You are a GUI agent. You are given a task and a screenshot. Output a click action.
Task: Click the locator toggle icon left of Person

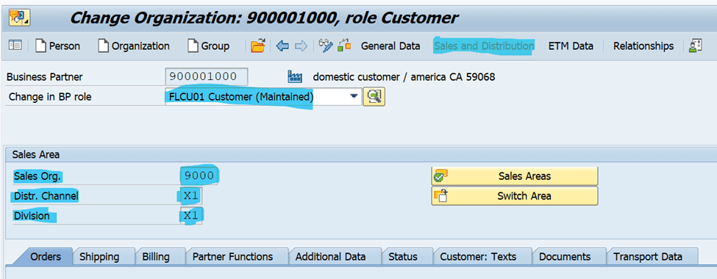pyautogui.click(x=15, y=46)
